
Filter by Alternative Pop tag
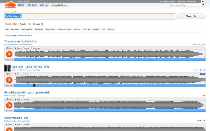click(27, 29)
